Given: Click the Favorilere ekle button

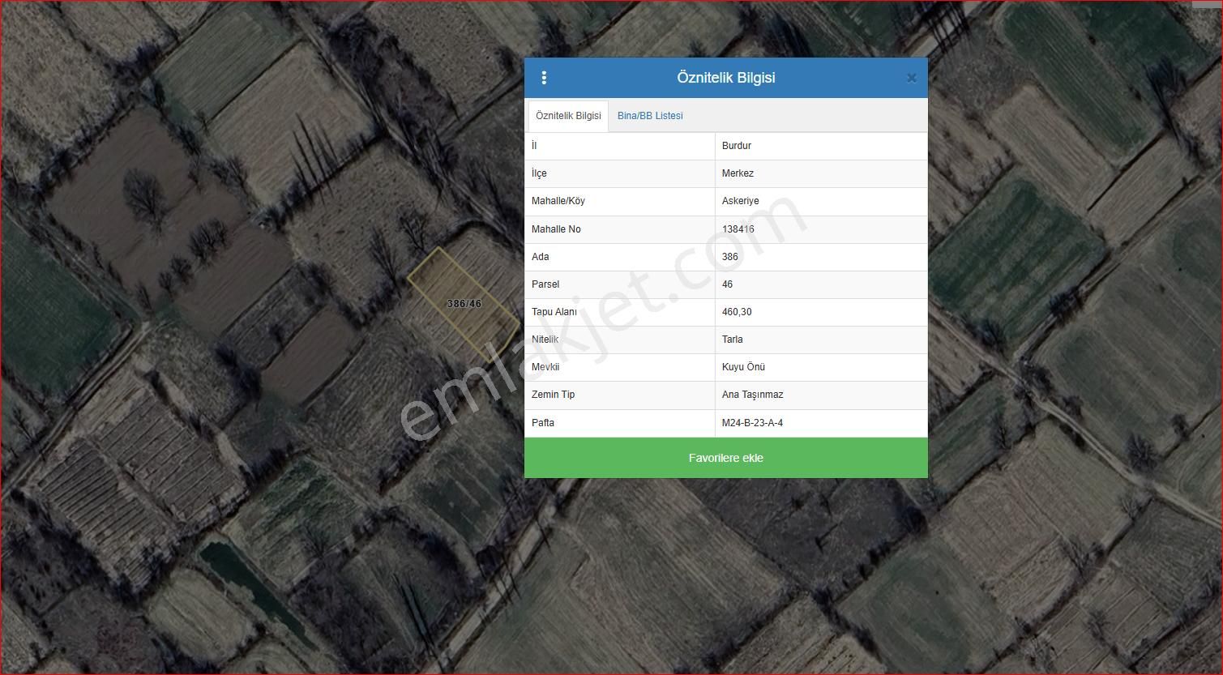Looking at the screenshot, I should click(x=726, y=458).
